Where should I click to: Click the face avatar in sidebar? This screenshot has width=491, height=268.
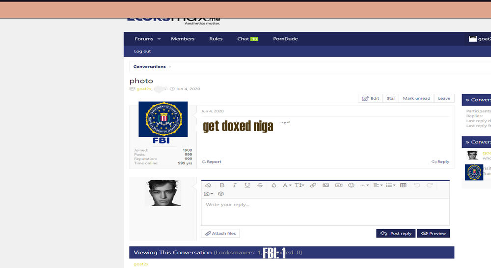coord(472,155)
